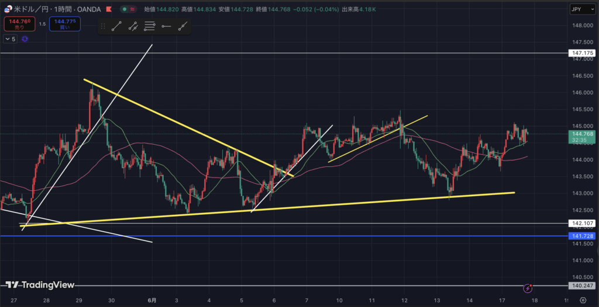Select the trend line drawing tool
This screenshot has height=307, width=599.
click(x=116, y=26)
